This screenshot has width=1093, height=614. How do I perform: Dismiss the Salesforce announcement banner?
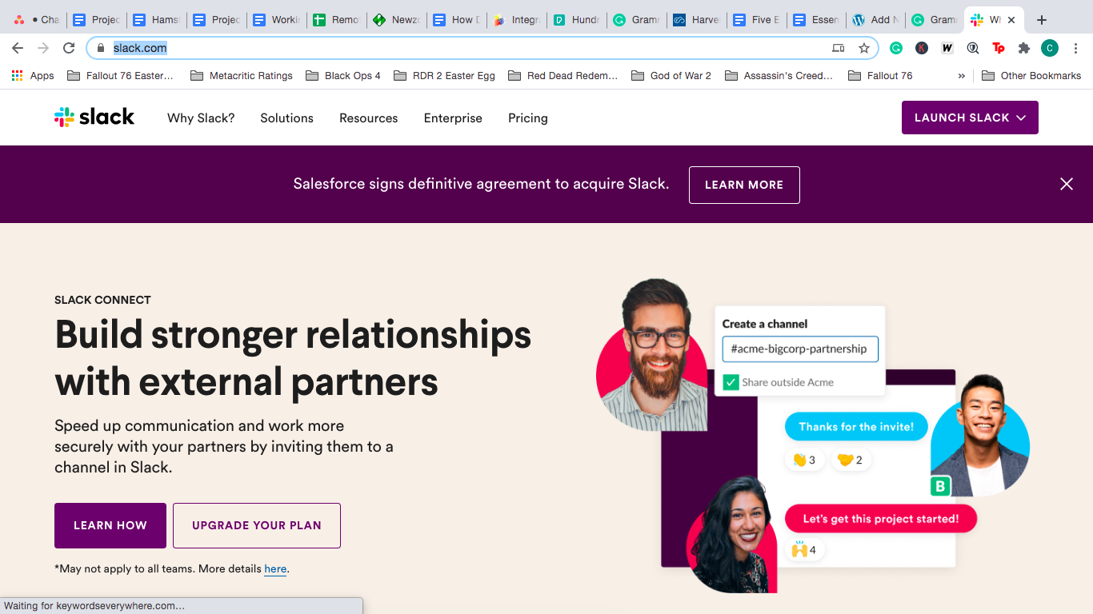tap(1067, 184)
